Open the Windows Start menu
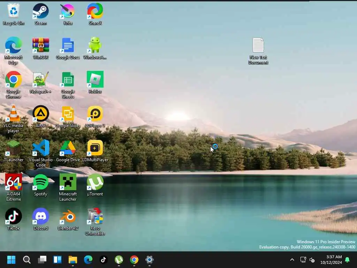This screenshot has width=357, height=268. (11, 260)
